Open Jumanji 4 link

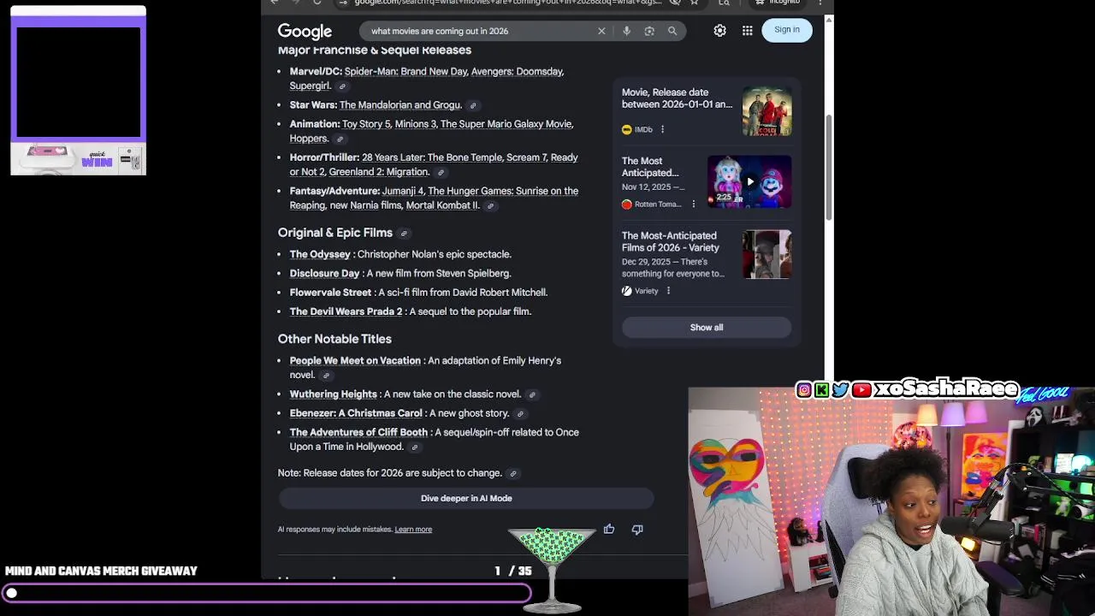pos(403,191)
